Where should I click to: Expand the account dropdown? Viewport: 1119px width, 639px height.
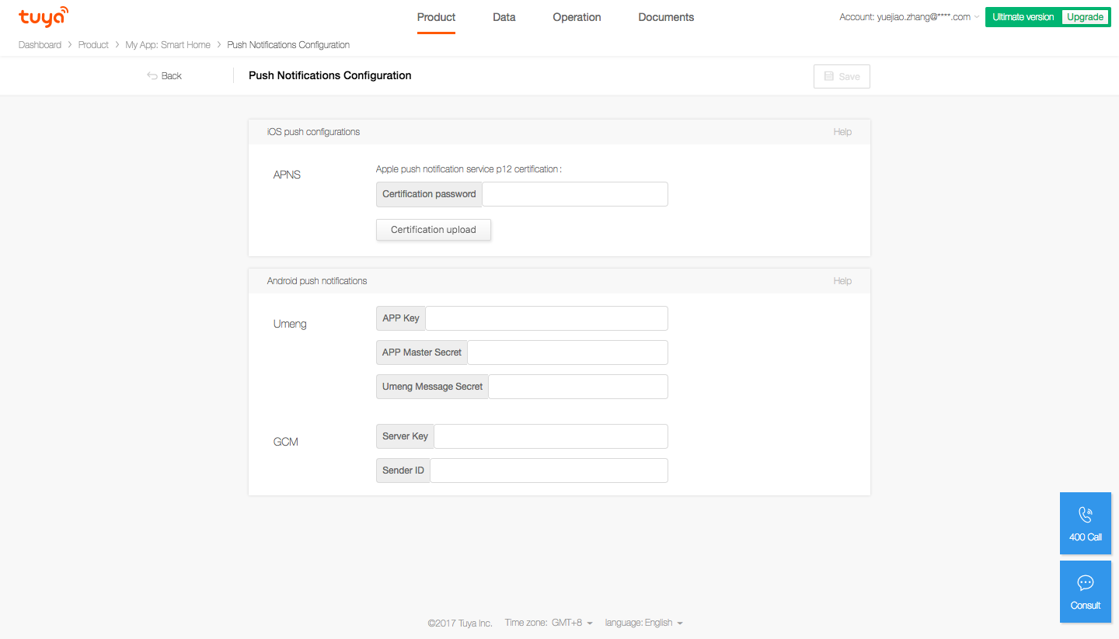click(x=909, y=17)
